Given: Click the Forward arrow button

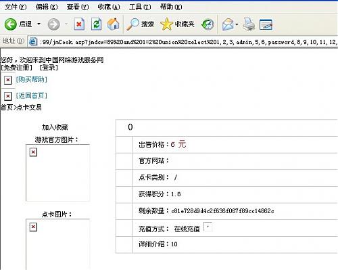Looking at the screenshot, I should pyautogui.click(x=53, y=24).
